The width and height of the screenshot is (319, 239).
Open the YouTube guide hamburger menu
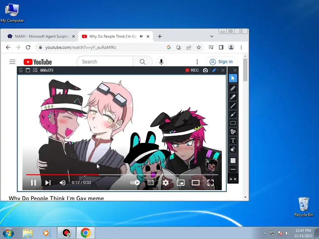pos(12,62)
